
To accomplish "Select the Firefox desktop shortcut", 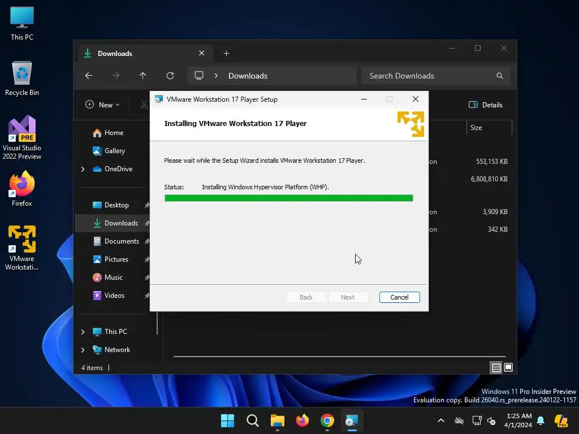I will coord(22,189).
